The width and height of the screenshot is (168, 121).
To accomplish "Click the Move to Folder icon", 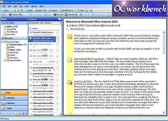I will [18, 10].
